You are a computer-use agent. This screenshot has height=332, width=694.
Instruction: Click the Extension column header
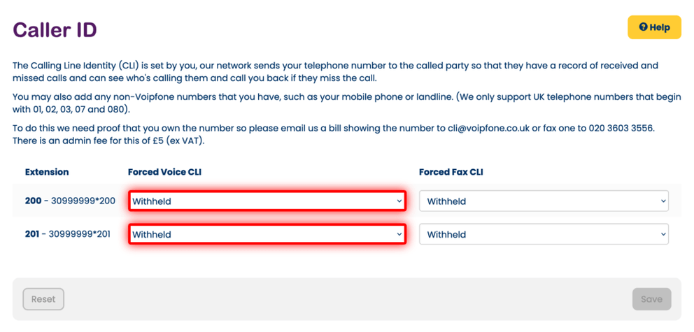pos(47,172)
